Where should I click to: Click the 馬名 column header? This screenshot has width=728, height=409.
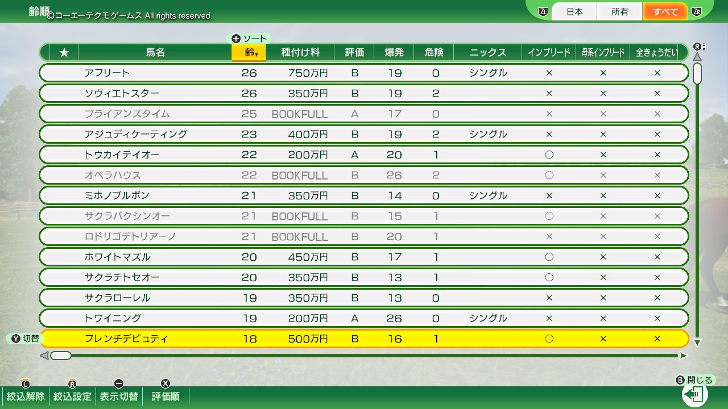(x=155, y=52)
